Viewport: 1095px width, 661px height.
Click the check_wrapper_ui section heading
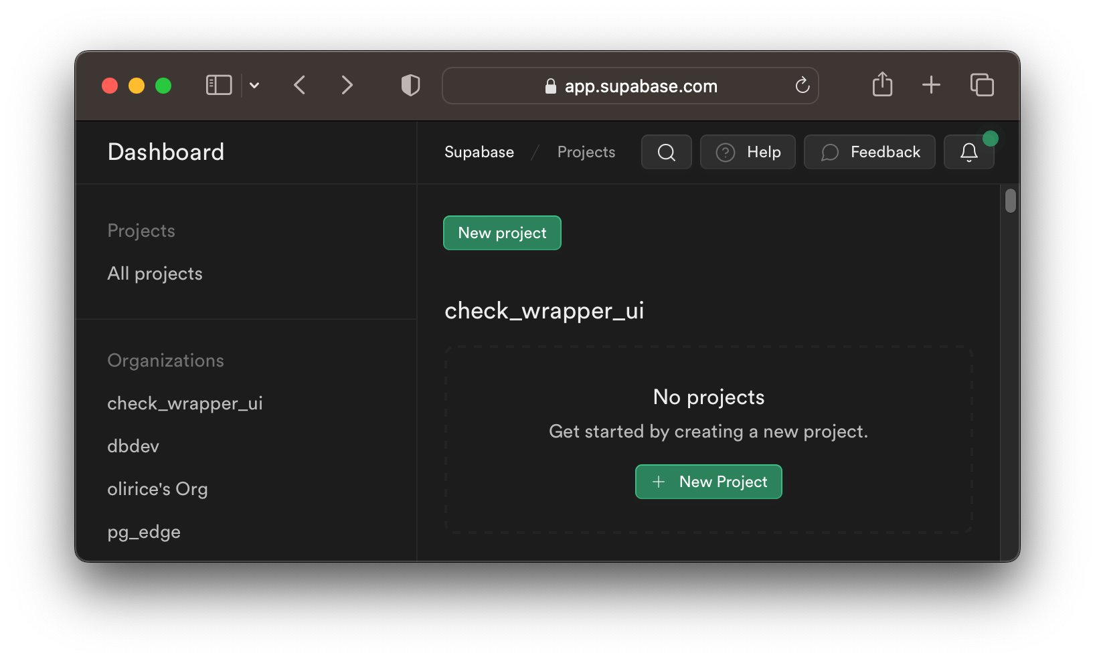coord(544,310)
